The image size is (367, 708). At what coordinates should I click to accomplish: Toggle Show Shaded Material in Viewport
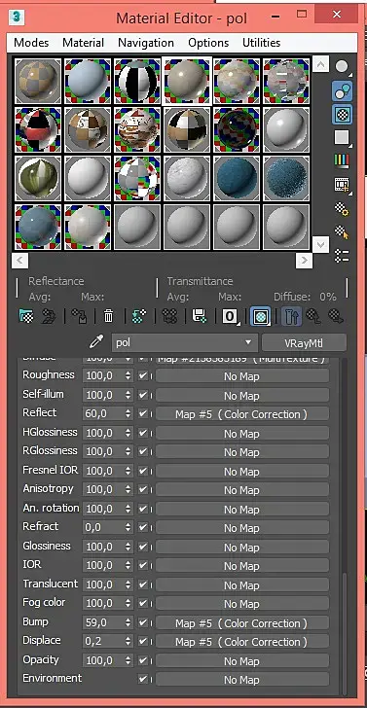pos(260,316)
